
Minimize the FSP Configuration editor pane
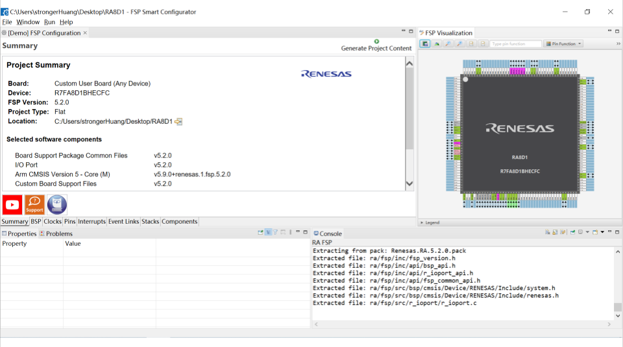[403, 31]
